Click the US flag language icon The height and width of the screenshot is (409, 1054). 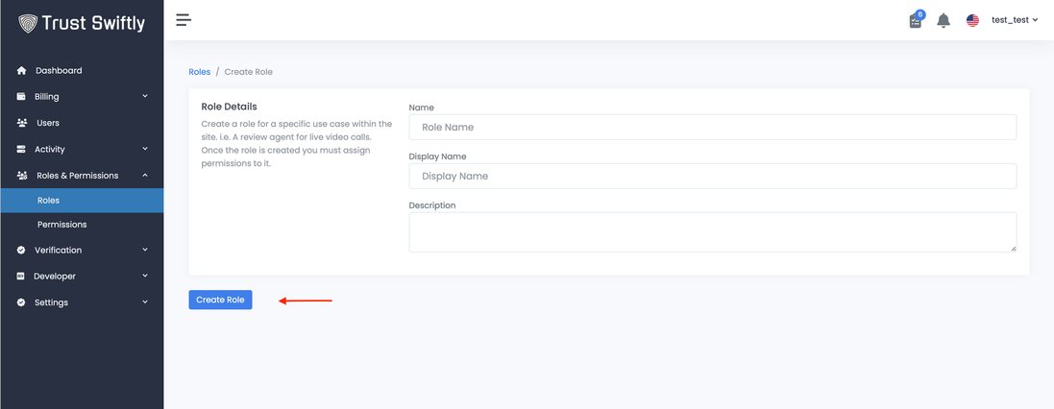tap(972, 20)
